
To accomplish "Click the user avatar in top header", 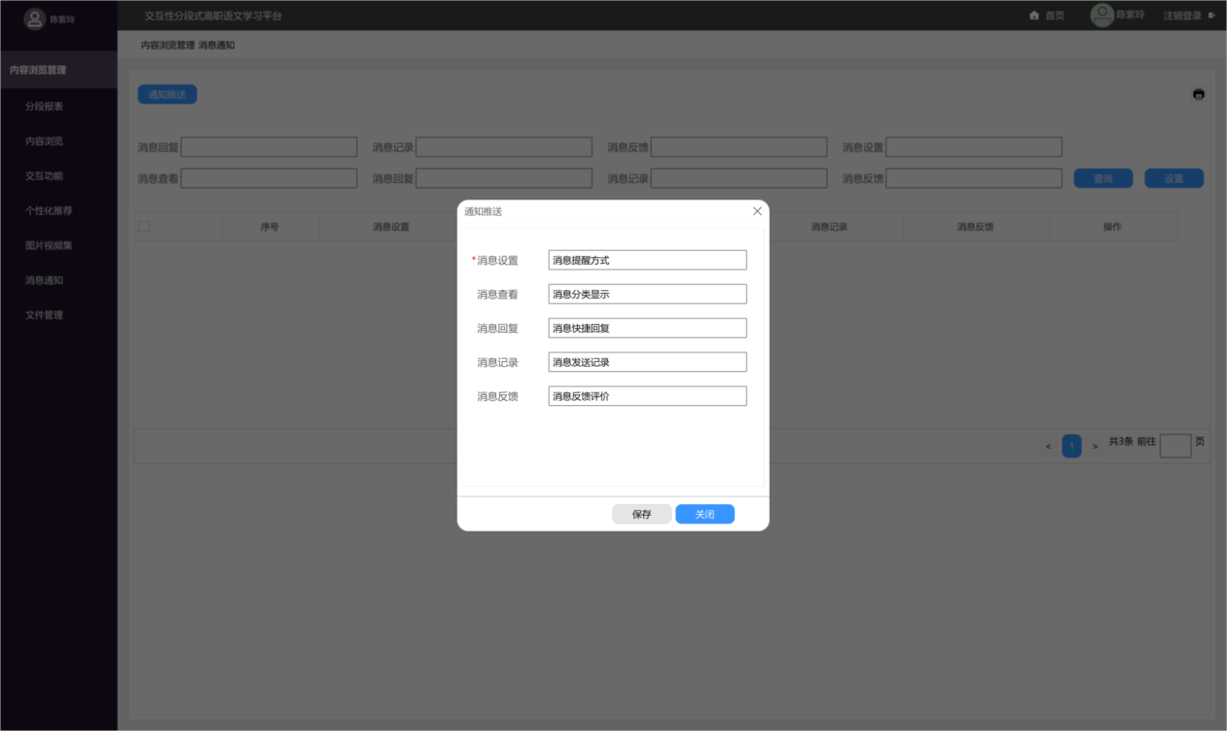I will click(x=1101, y=16).
